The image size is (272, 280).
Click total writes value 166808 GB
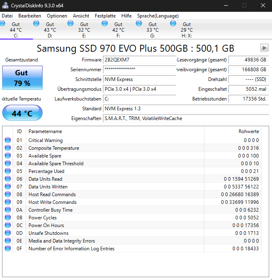pyautogui.click(x=249, y=70)
